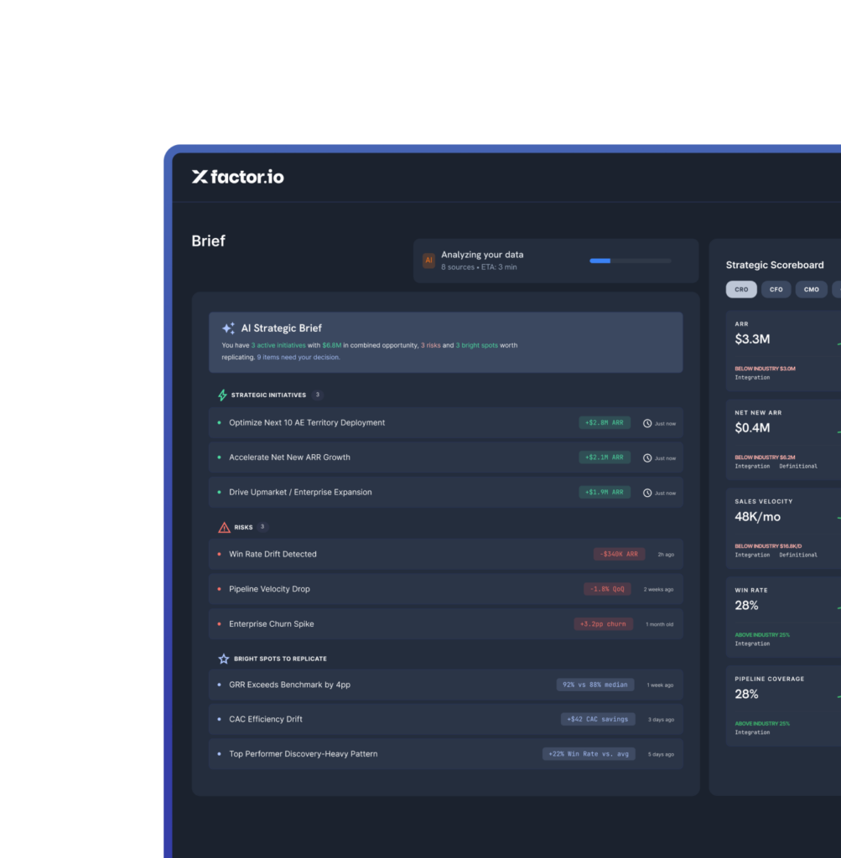Expand the Risks section count badge
Image resolution: width=841 pixels, height=858 pixels.
pos(262,527)
